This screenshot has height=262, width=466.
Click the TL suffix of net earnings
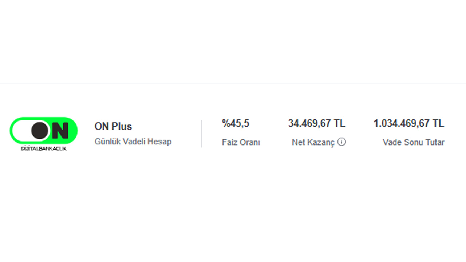pos(340,123)
